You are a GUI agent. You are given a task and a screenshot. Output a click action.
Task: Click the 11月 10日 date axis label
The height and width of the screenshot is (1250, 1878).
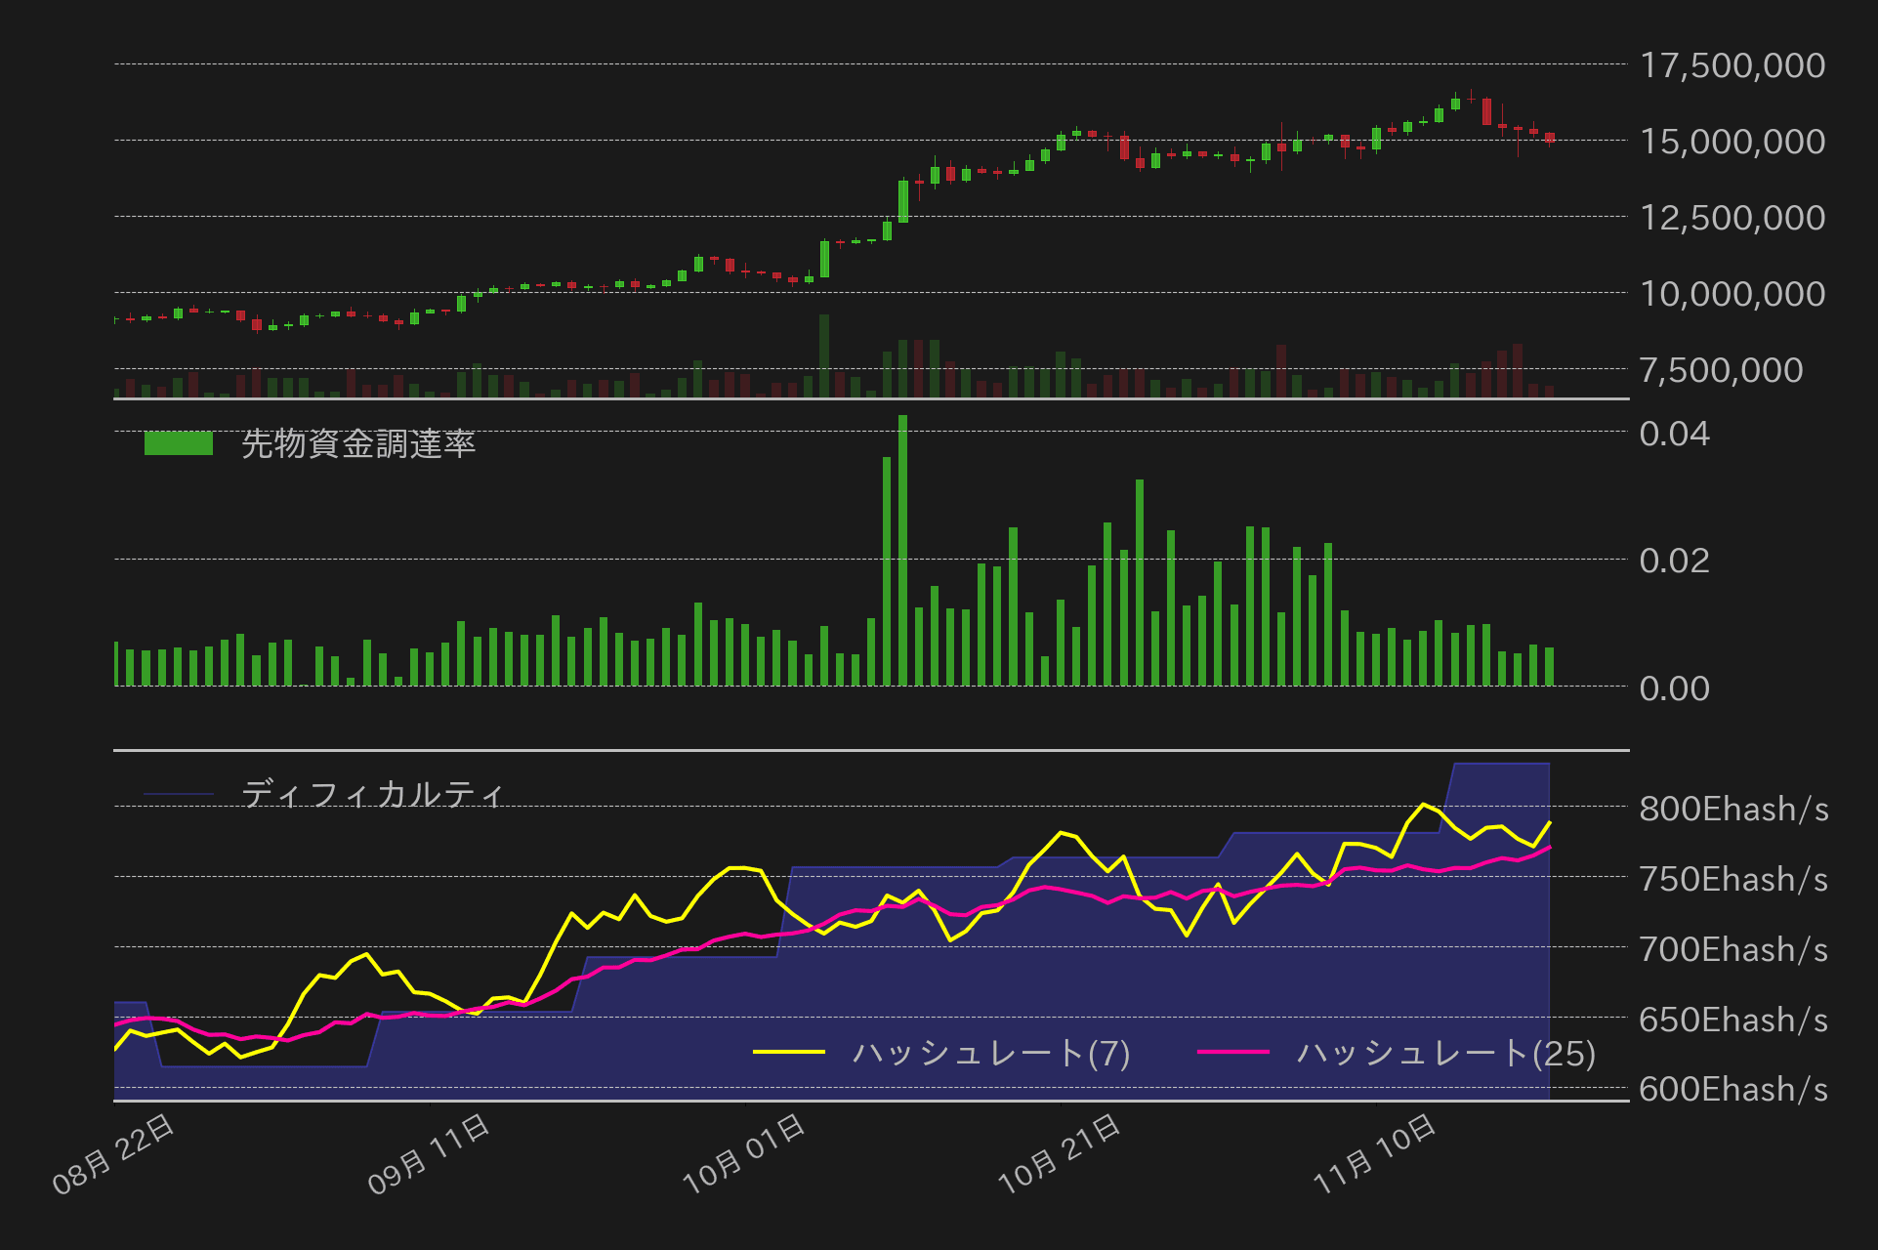pos(1376,1154)
